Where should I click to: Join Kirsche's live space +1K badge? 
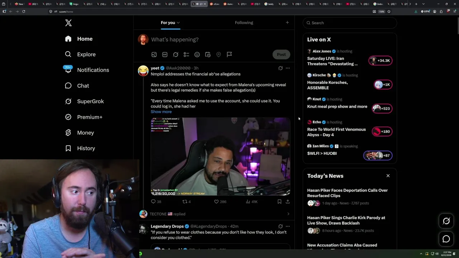(383, 85)
